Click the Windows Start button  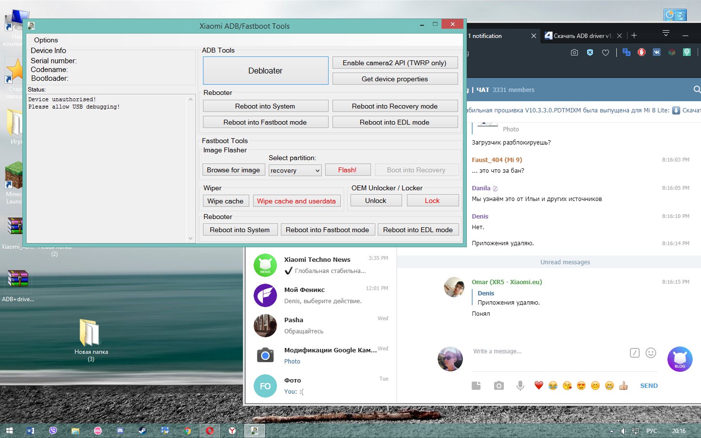point(9,431)
